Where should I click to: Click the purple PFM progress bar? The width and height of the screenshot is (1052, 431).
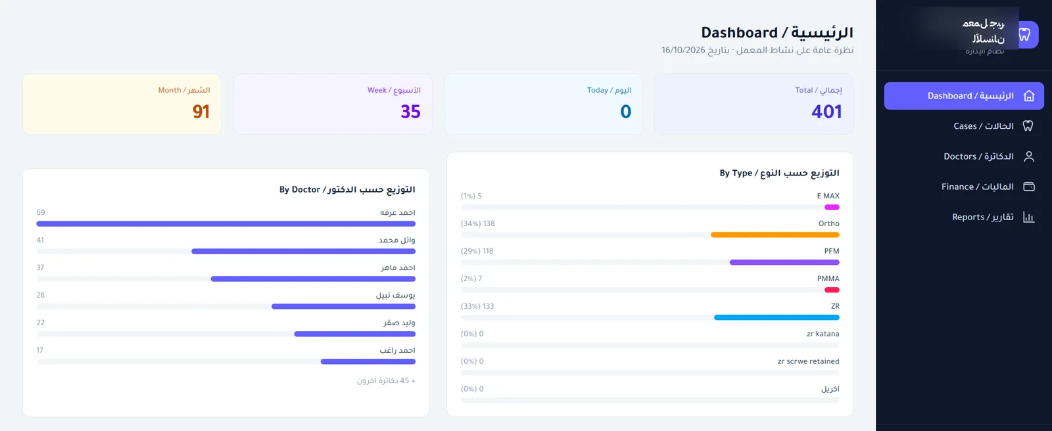[784, 262]
